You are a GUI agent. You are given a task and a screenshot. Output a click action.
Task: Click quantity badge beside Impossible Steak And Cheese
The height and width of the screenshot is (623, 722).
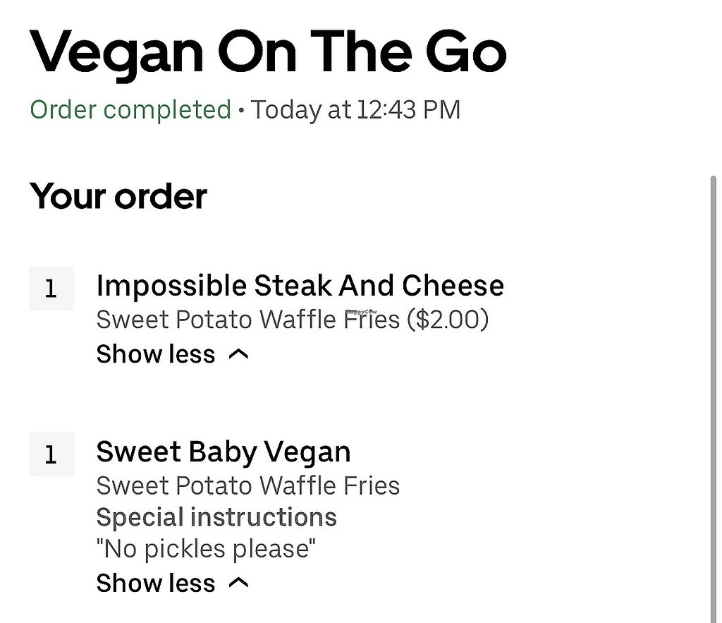click(x=51, y=289)
